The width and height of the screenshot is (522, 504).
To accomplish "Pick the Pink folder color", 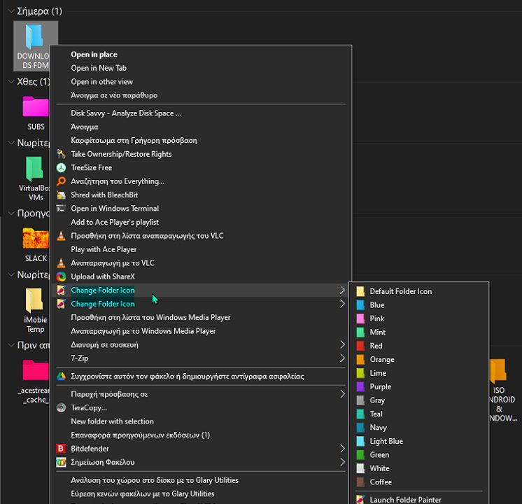I will (x=419, y=318).
